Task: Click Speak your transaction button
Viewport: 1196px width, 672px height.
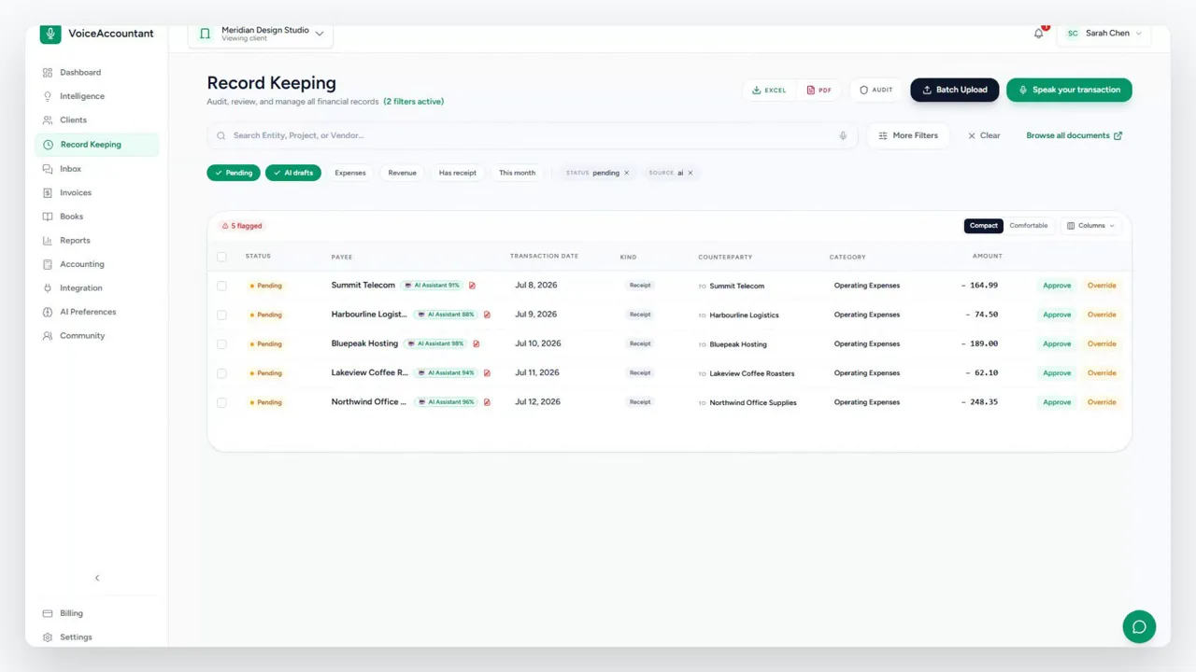Action: [x=1069, y=90]
